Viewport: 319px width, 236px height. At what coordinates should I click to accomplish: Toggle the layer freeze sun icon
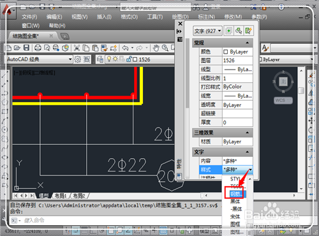point(115,59)
